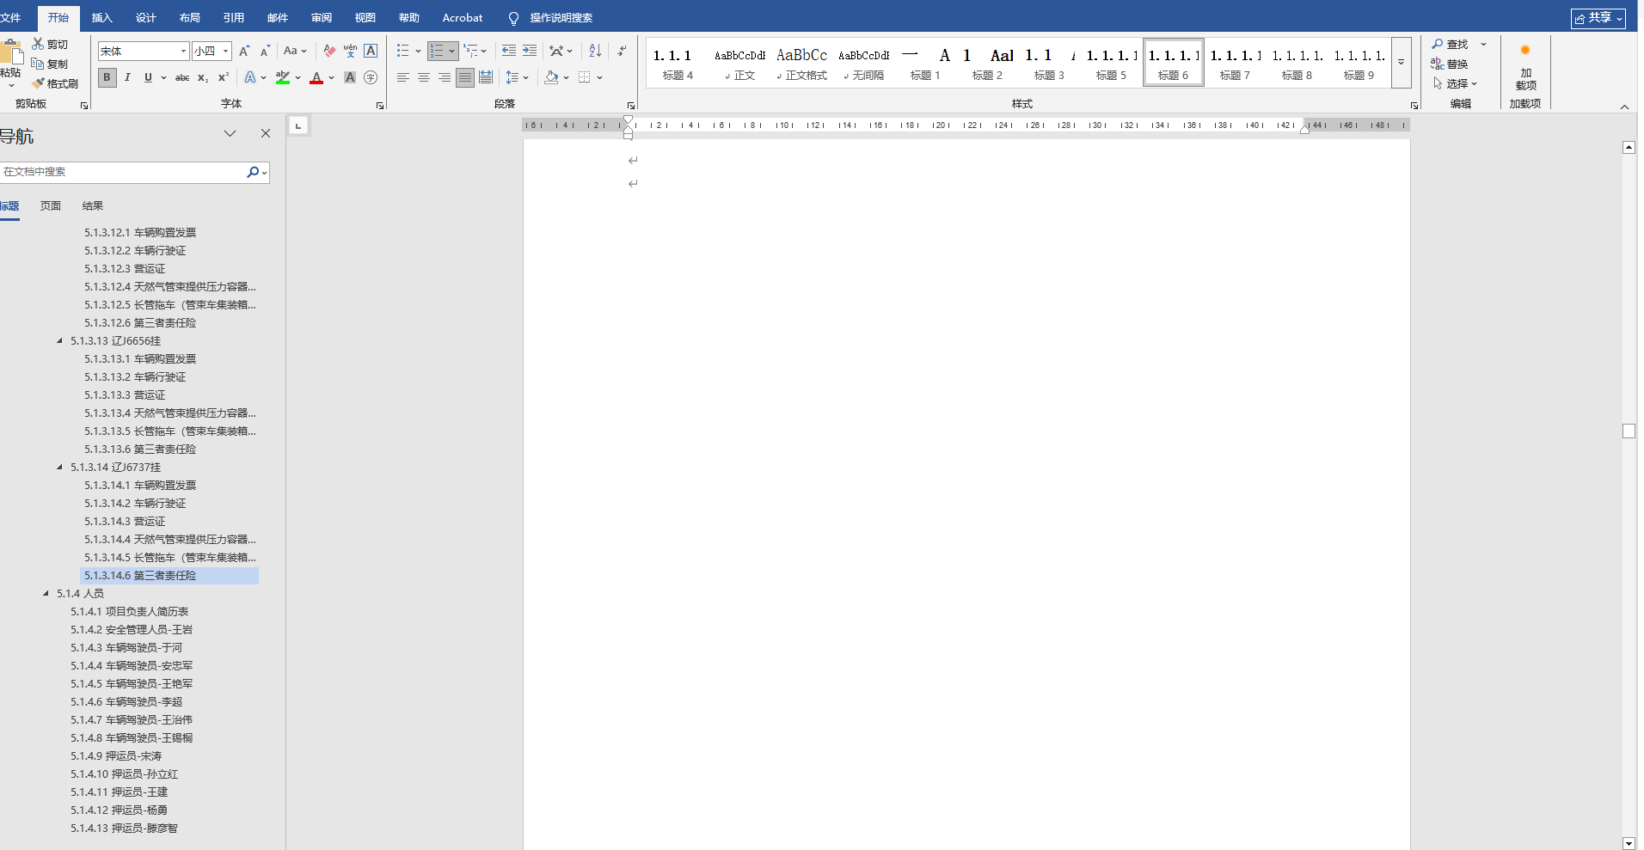The image size is (1644, 850).
Task: Click the enclosed character (带圈字符) icon
Action: tap(371, 77)
